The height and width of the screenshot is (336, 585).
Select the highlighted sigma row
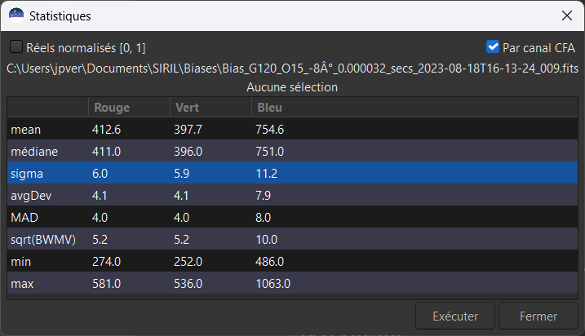tap(25, 173)
